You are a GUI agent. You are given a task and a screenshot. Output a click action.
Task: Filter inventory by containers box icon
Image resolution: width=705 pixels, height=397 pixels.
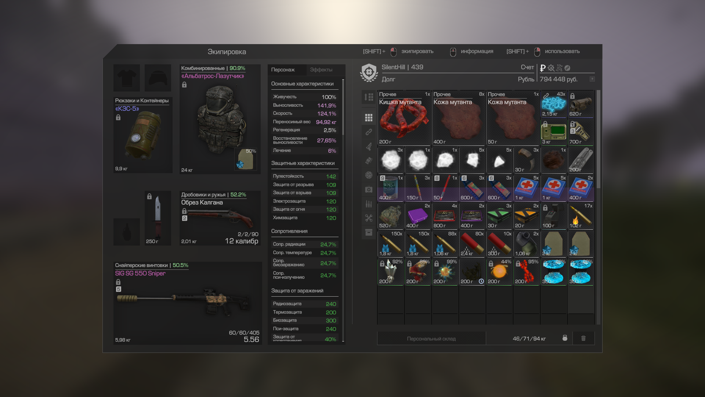[369, 232]
